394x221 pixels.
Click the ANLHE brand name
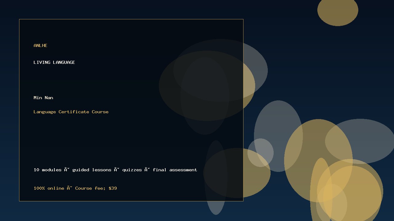point(40,45)
